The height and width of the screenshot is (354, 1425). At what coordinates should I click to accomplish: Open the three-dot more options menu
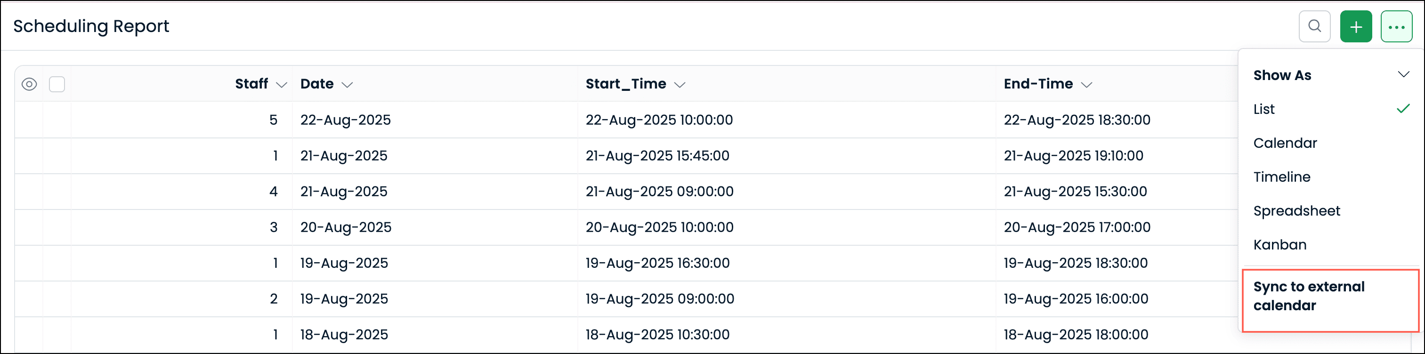click(x=1396, y=26)
